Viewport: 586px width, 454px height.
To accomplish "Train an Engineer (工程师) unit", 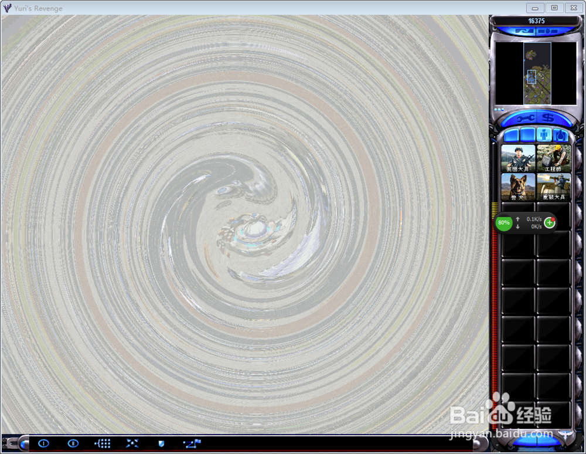I will (554, 158).
